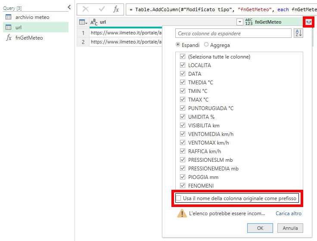Uncheck the PIOGGIA mm checkbox
The width and height of the screenshot is (317, 241).
(x=183, y=177)
